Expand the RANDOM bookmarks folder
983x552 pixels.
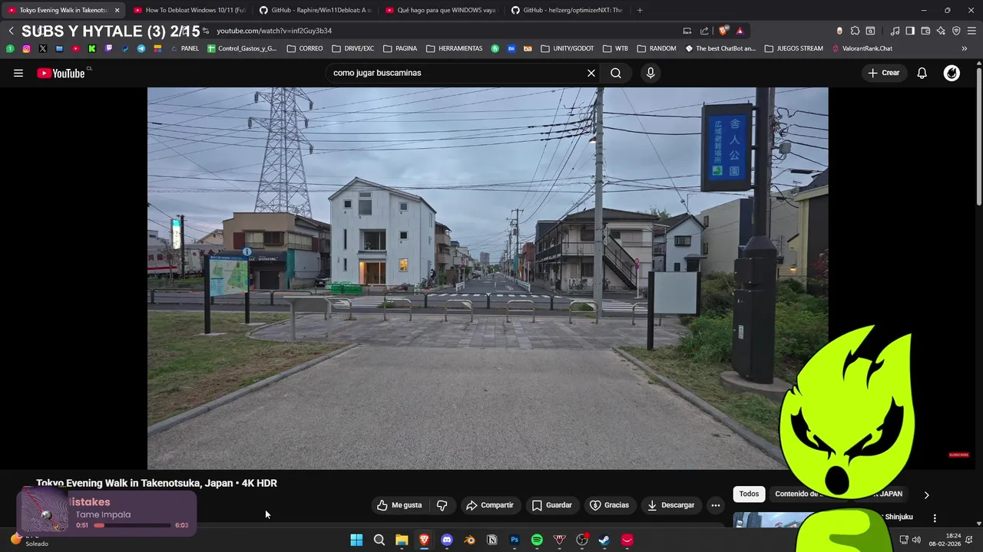[x=657, y=48]
